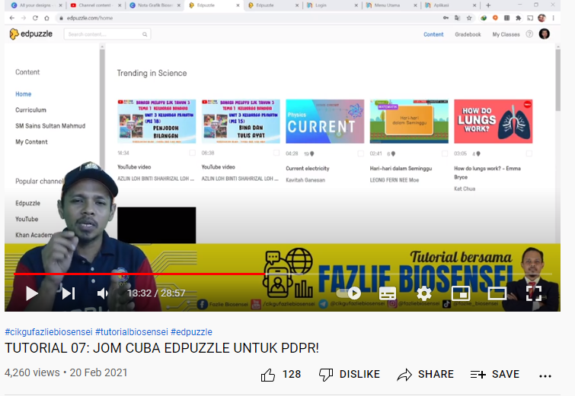Turn on subtitles/closed captions

coord(388,293)
